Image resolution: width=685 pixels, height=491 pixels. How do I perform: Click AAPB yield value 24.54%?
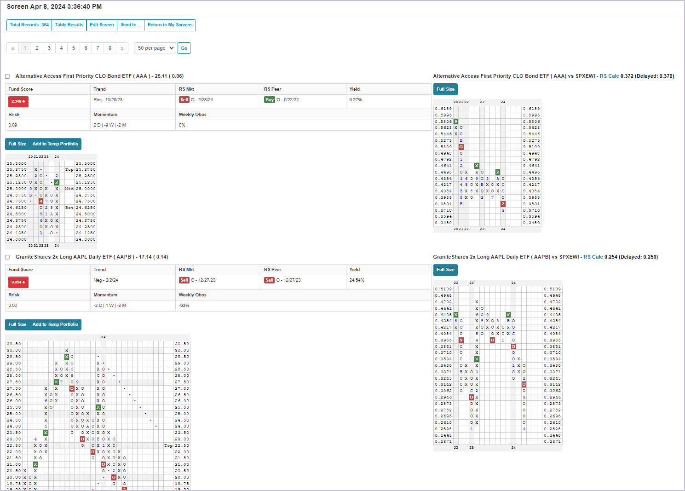357,280
